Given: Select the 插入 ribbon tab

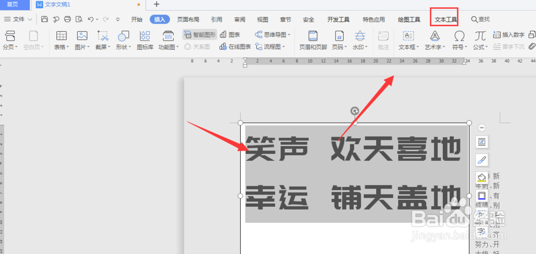Looking at the screenshot, I should [160, 19].
